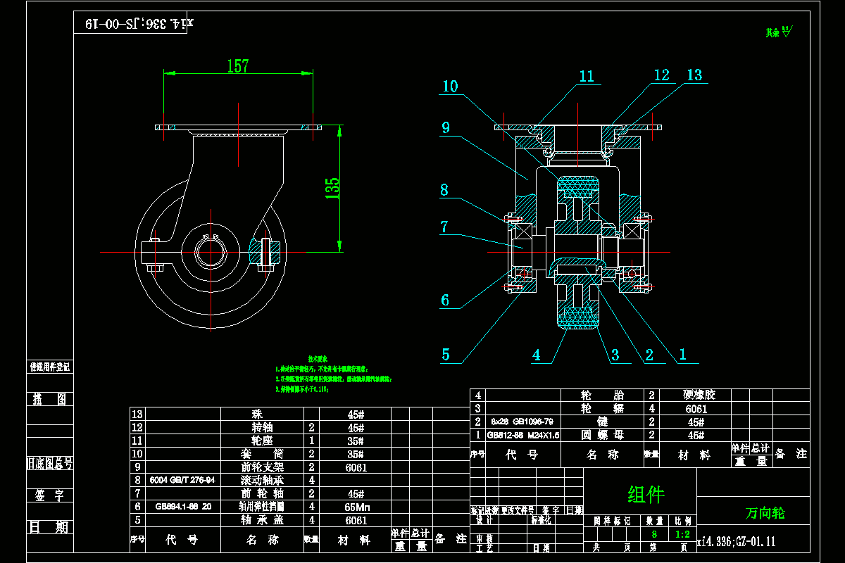This screenshot has width=845, height=563.
Task: Select cyan callout number 12 in drawing
Action: (661, 75)
